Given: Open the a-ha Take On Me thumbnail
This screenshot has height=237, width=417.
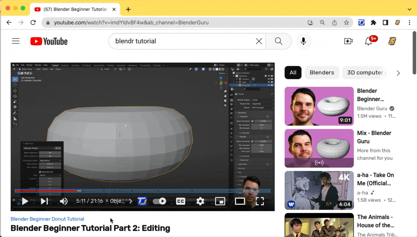Looking at the screenshot, I should coord(319,190).
